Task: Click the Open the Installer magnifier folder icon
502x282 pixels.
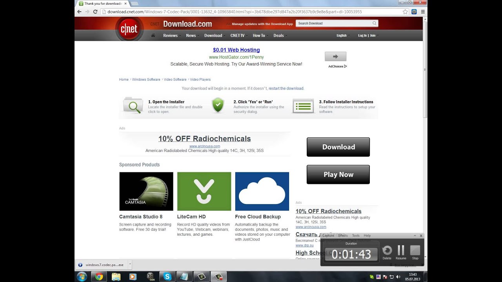Action: (x=133, y=105)
